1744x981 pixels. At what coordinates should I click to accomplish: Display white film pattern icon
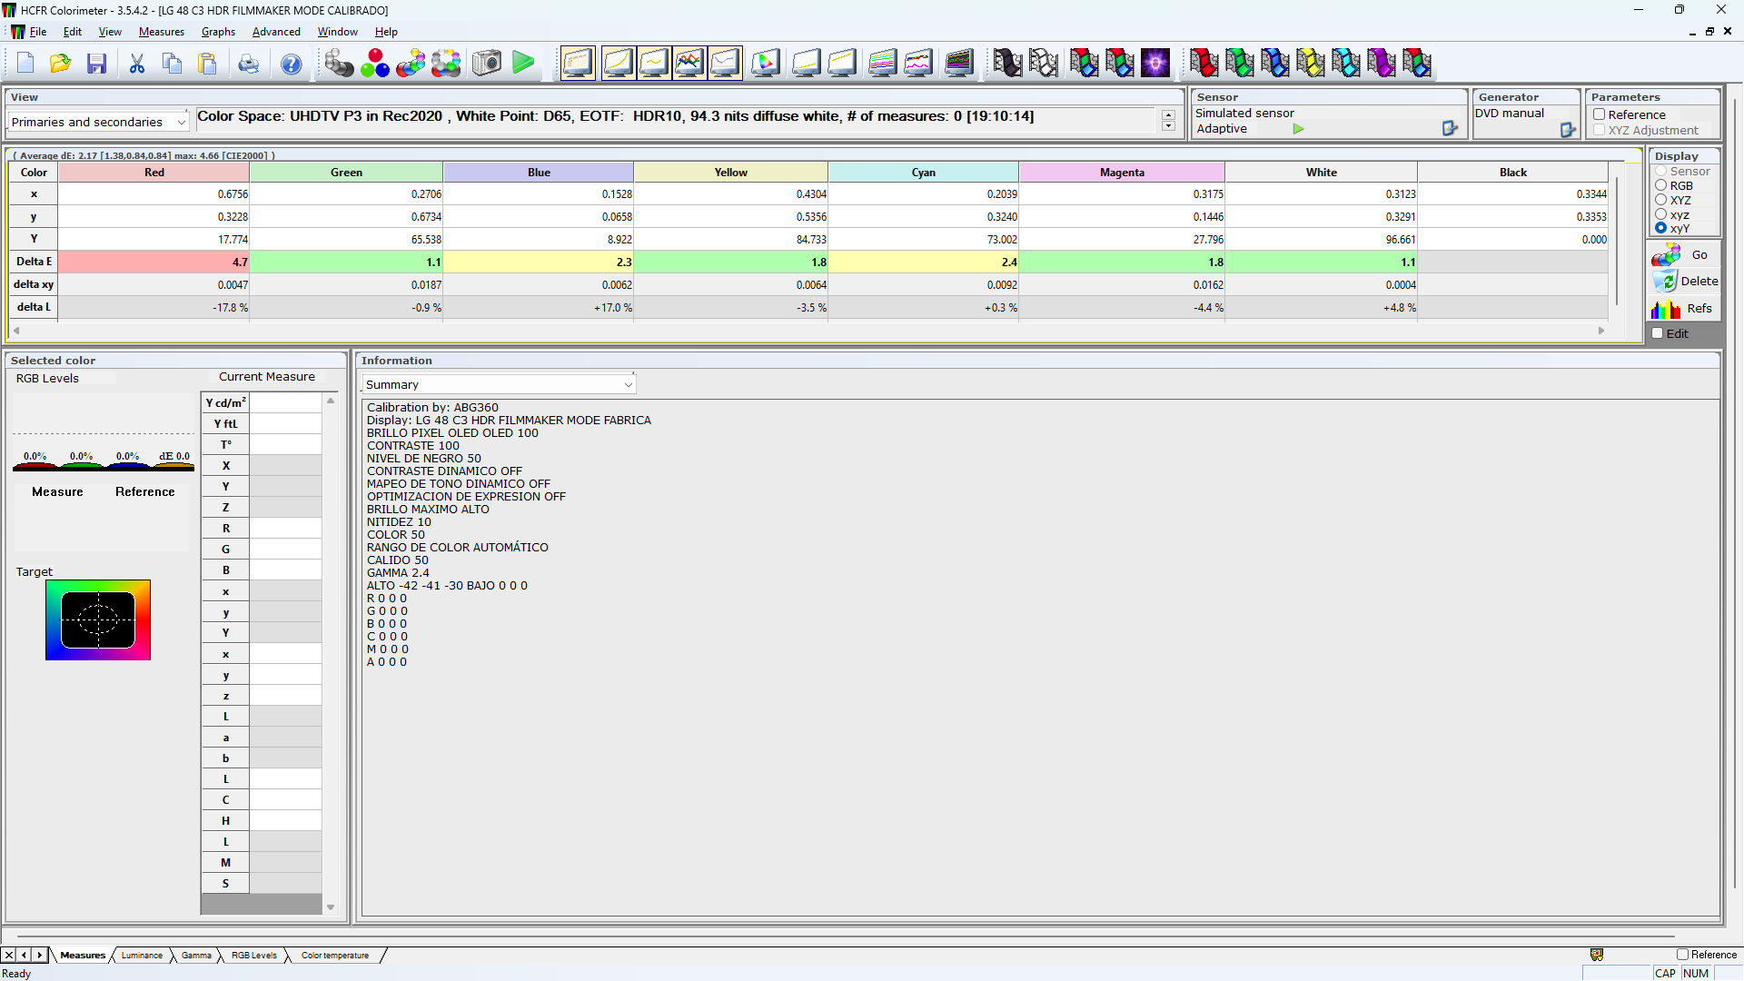(x=1043, y=63)
